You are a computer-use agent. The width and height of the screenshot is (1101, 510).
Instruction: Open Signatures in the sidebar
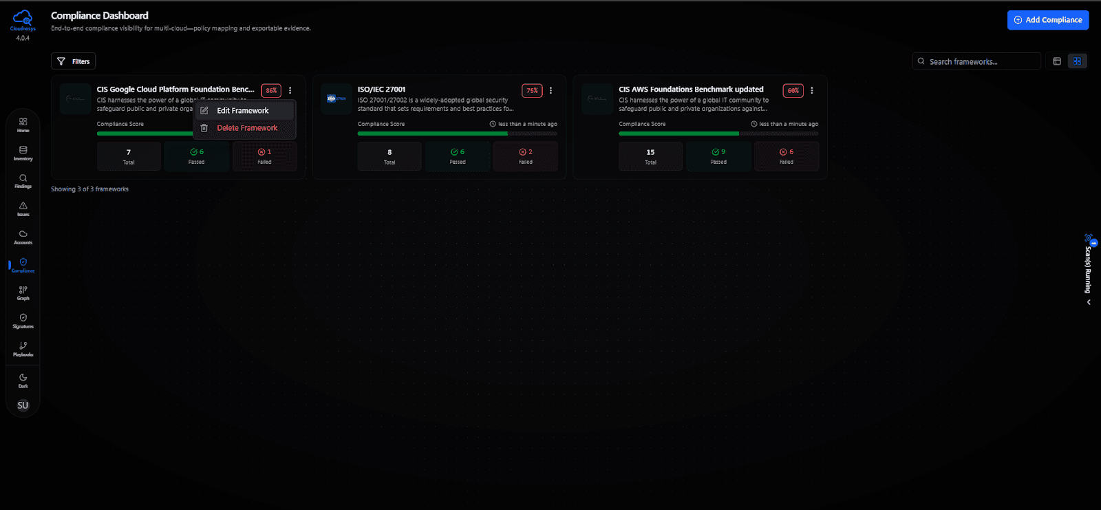(x=23, y=321)
